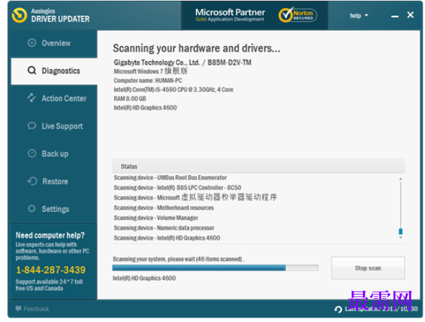This screenshot has height=322, width=425.
Task: Open the help dropdown menu
Action: click(x=359, y=16)
